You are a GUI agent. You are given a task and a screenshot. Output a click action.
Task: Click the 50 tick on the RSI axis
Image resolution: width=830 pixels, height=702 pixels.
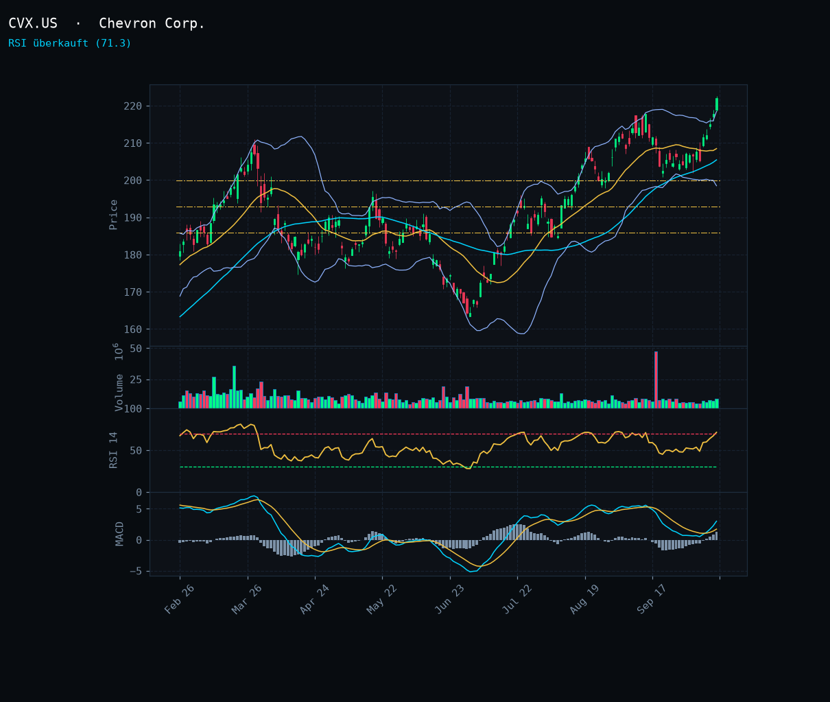click(136, 451)
